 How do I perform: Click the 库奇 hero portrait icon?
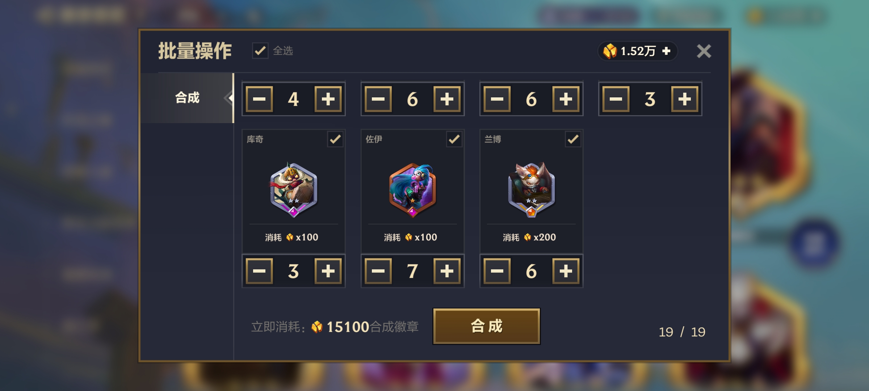(294, 190)
